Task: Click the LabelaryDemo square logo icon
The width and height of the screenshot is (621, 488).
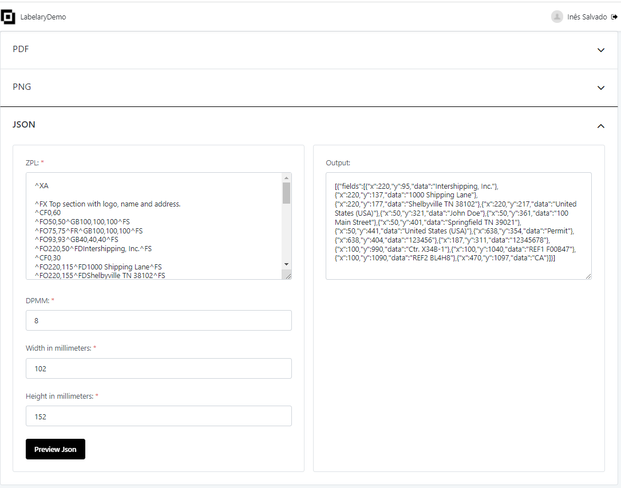Action: tap(8, 17)
